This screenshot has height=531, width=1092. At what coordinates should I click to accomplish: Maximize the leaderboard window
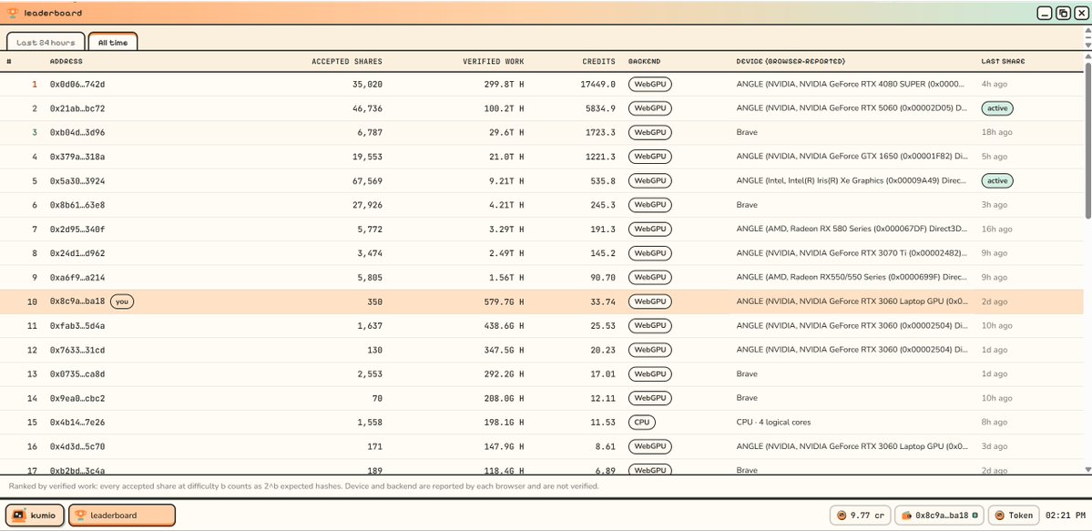[1063, 13]
